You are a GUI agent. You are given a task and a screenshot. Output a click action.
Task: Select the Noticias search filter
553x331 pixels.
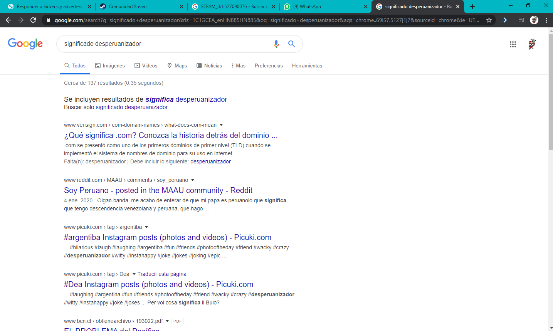pos(209,66)
